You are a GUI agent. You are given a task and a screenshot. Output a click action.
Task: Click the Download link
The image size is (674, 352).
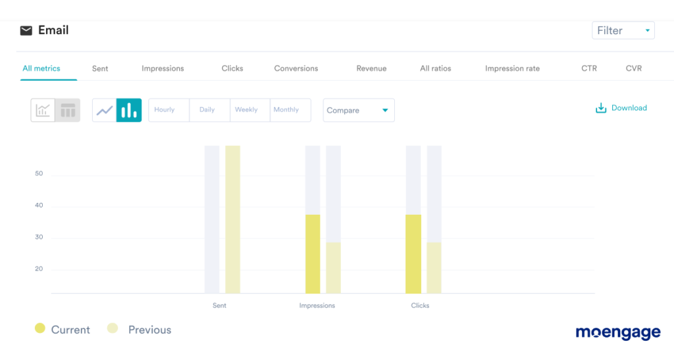(629, 108)
